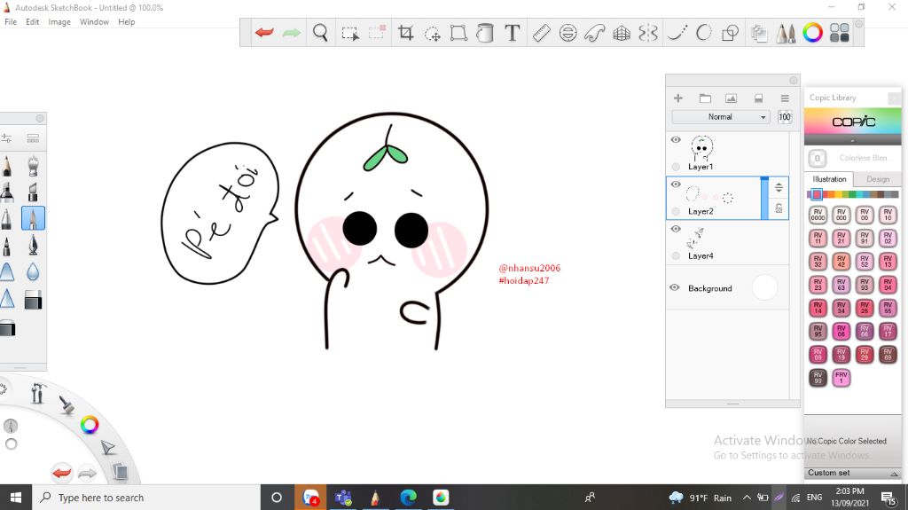Enable the Ellipse guide tool
The height and width of the screenshot is (510, 908).
tap(568, 33)
